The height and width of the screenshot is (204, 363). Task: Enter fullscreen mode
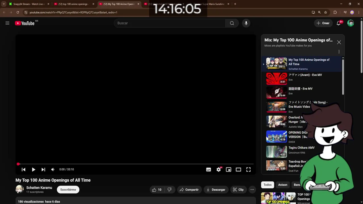click(248, 169)
